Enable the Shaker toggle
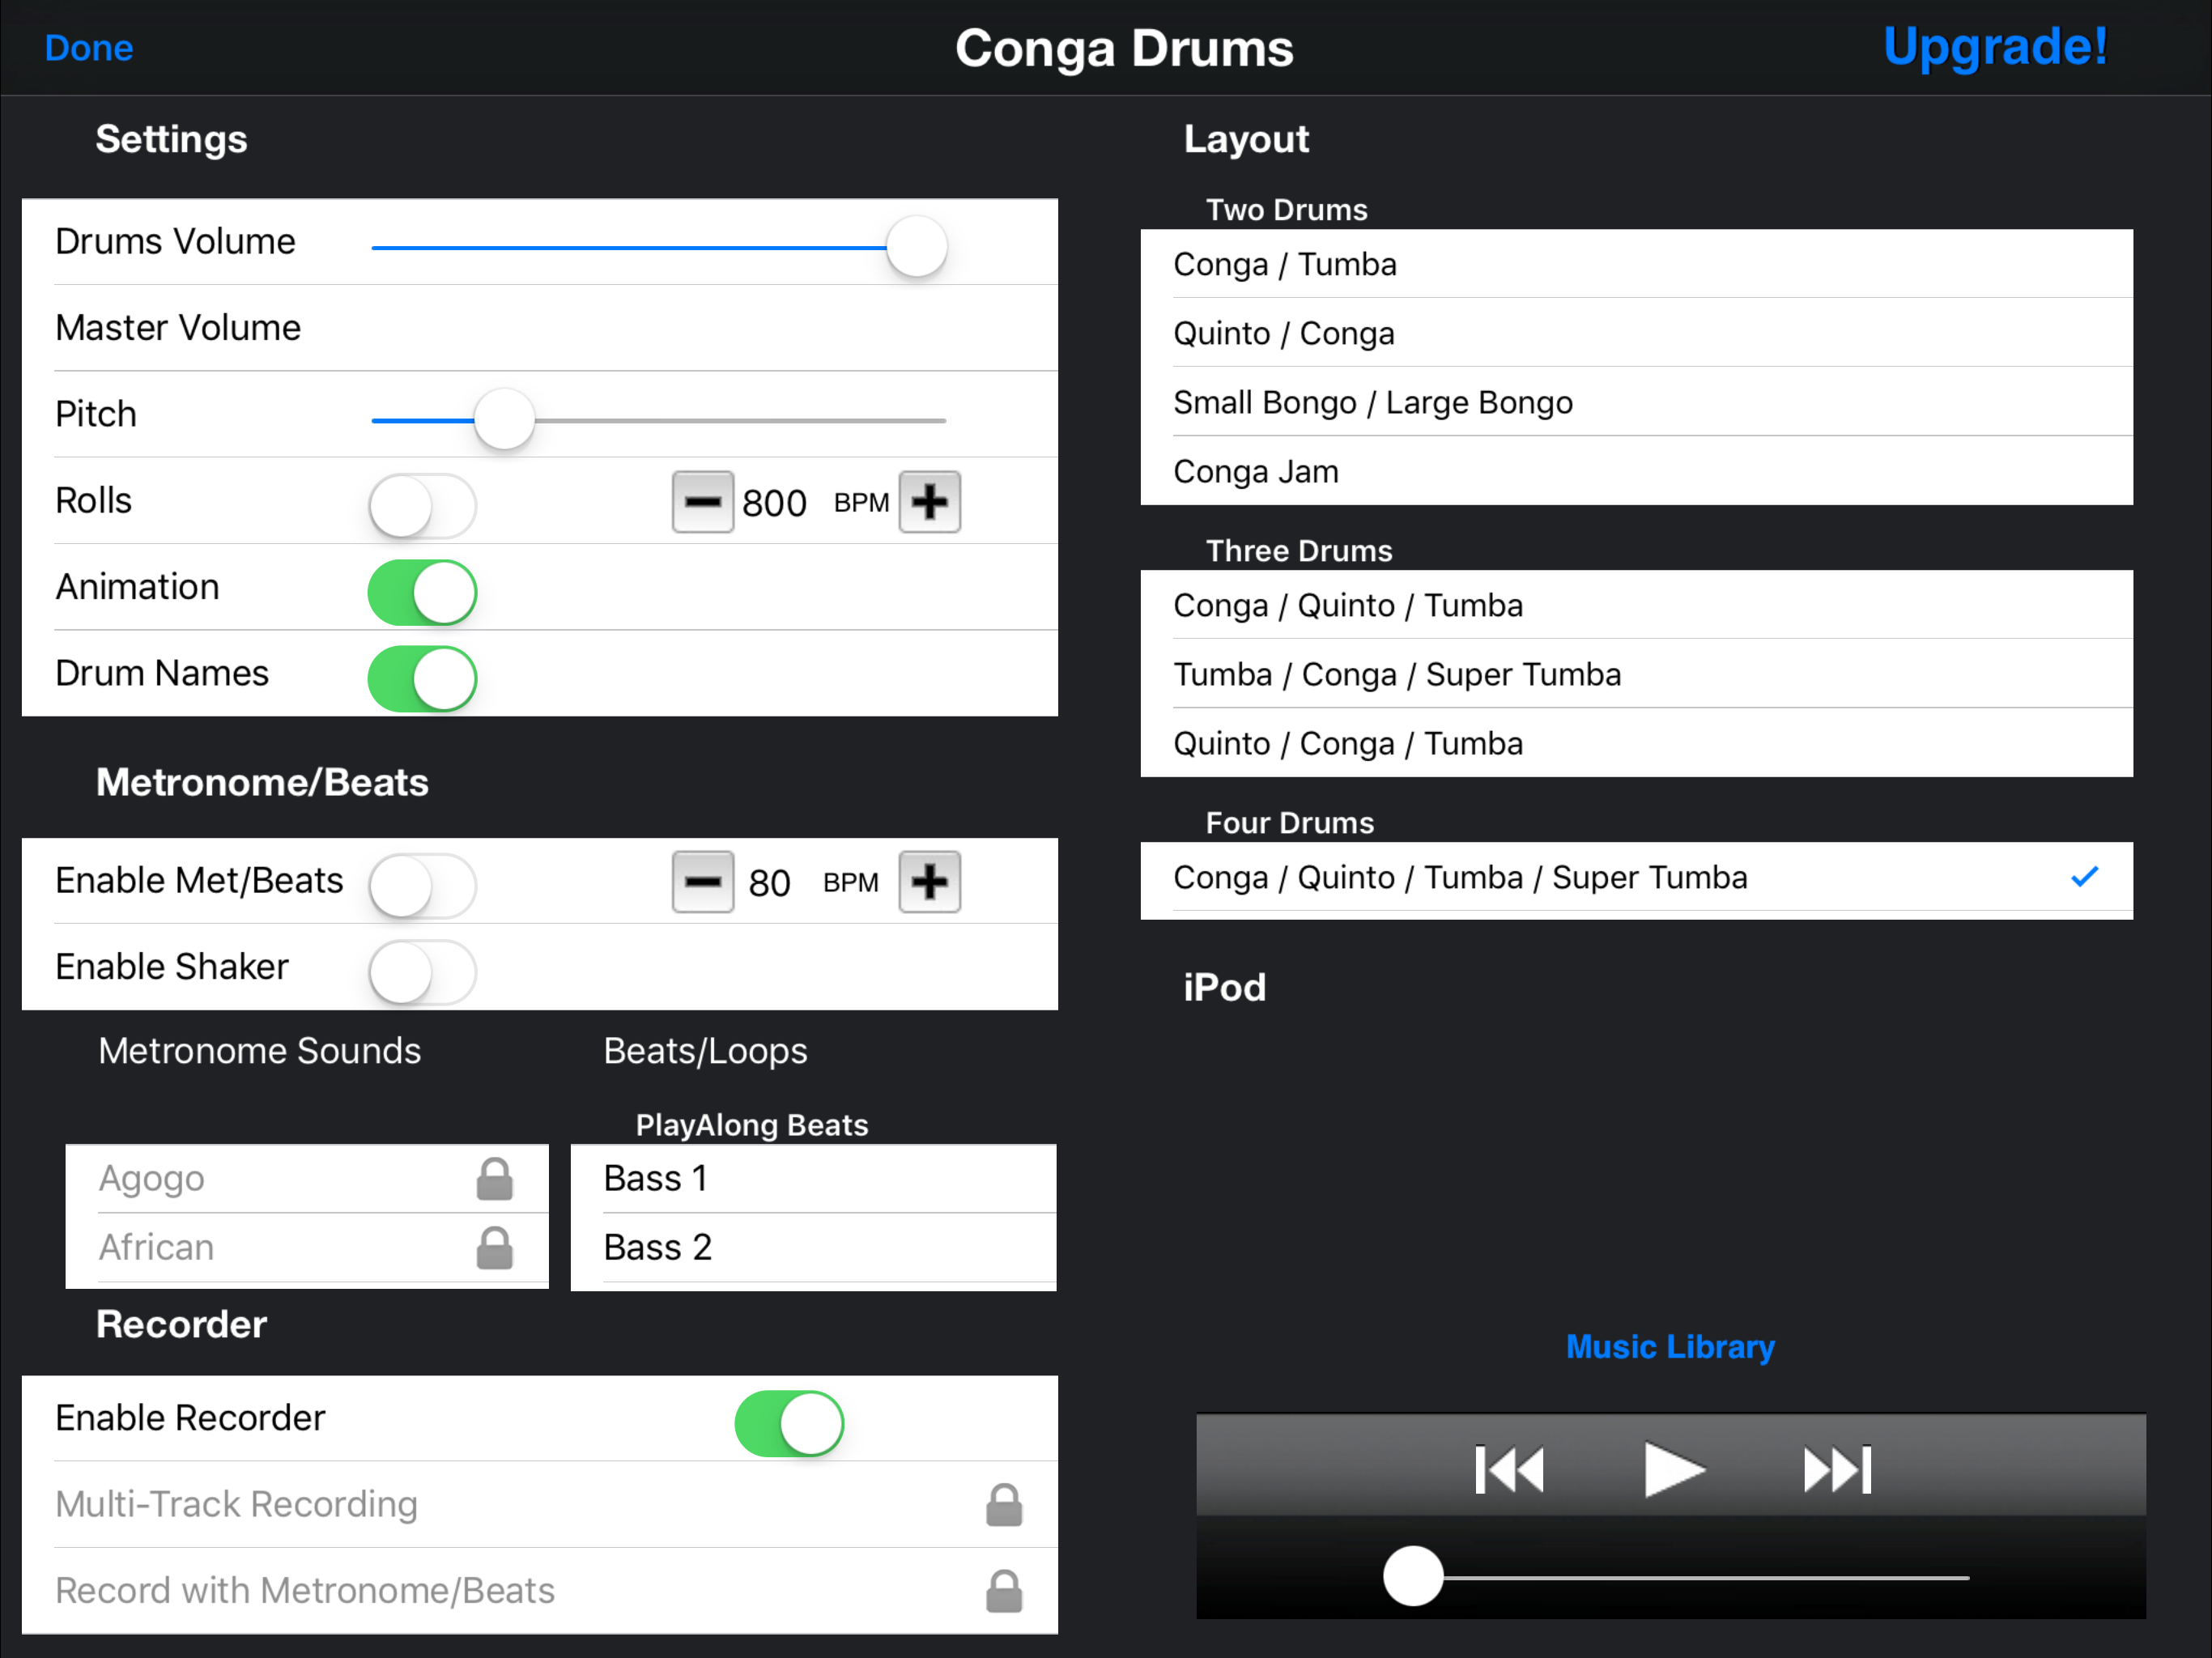This screenshot has height=1658, width=2212. [x=422, y=972]
